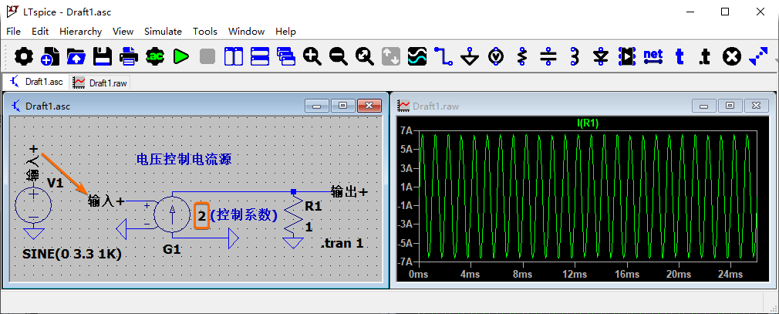
Task: Maximize the LTspice main window
Action: click(725, 12)
